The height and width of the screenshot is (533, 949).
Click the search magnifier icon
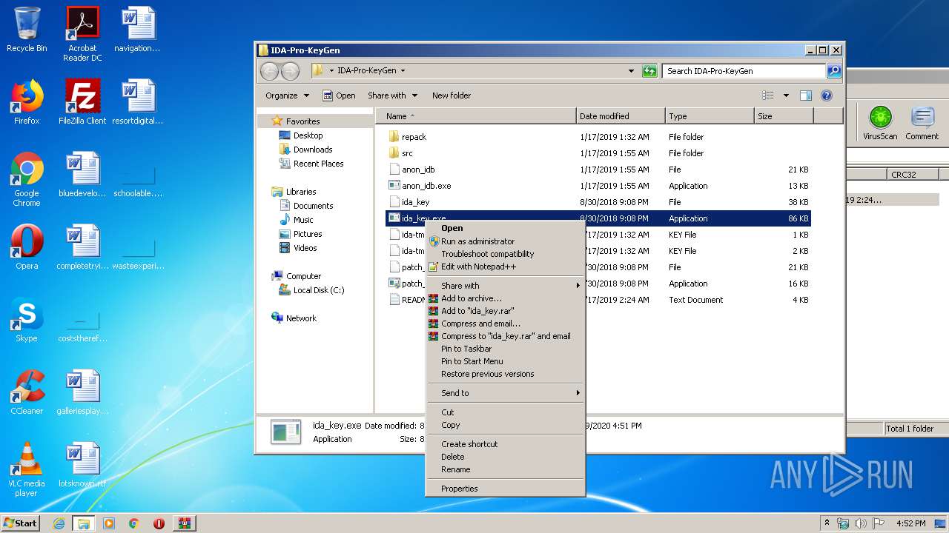[x=834, y=71]
